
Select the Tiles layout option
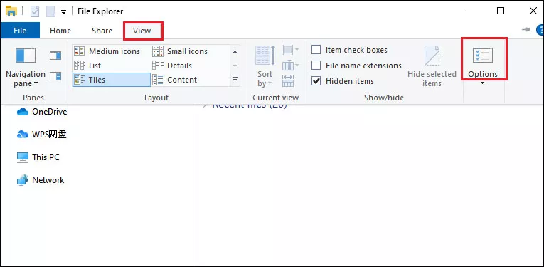click(x=112, y=80)
